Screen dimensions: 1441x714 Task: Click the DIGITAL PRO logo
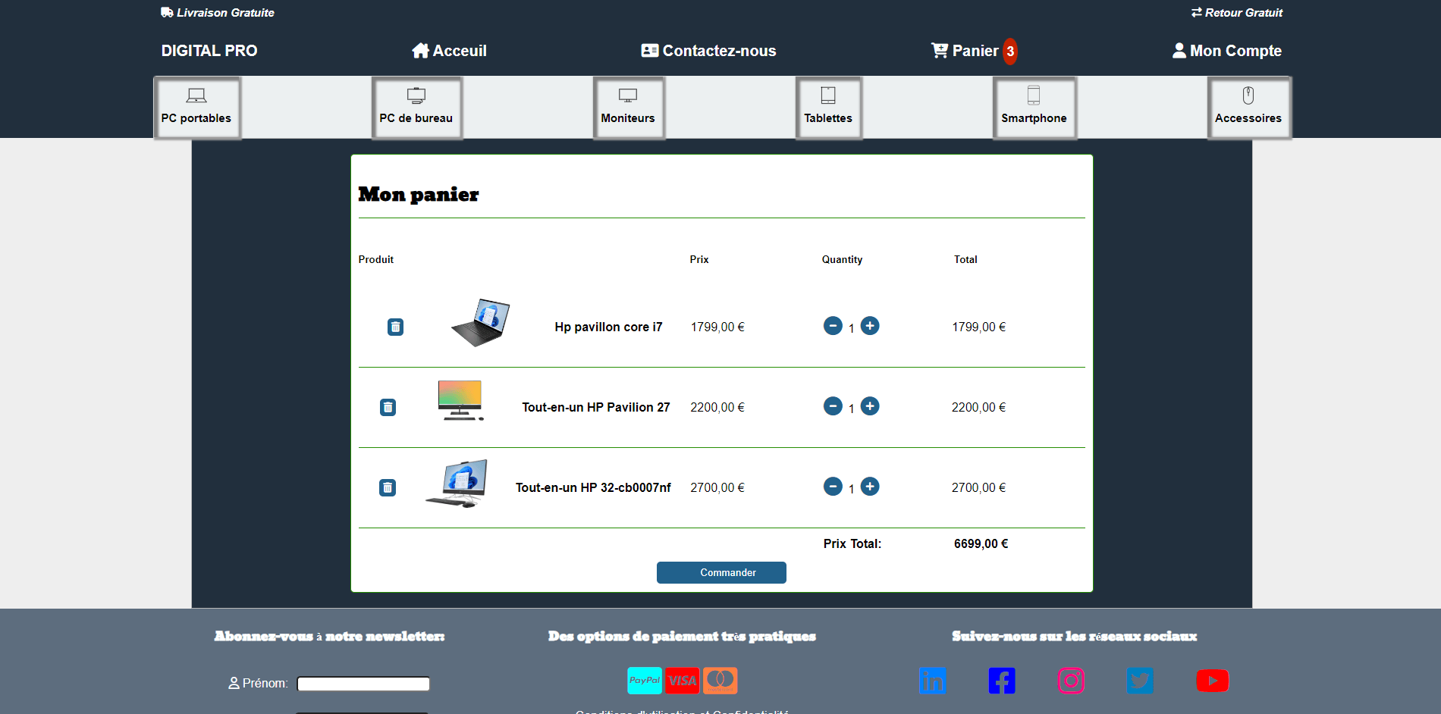pos(209,51)
